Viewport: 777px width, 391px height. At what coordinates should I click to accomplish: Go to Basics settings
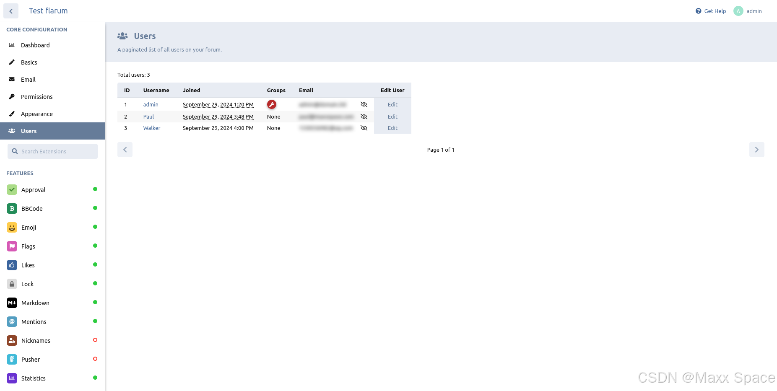point(52,62)
